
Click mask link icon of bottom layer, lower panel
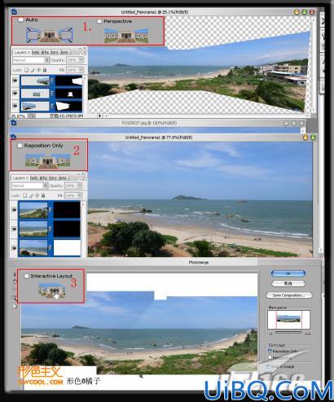pos(51,248)
